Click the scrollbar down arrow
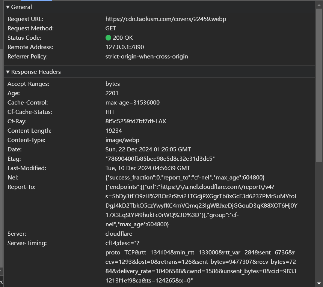 [x=319, y=283]
